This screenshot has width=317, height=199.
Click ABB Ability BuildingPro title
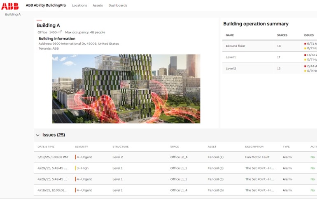[46, 5]
